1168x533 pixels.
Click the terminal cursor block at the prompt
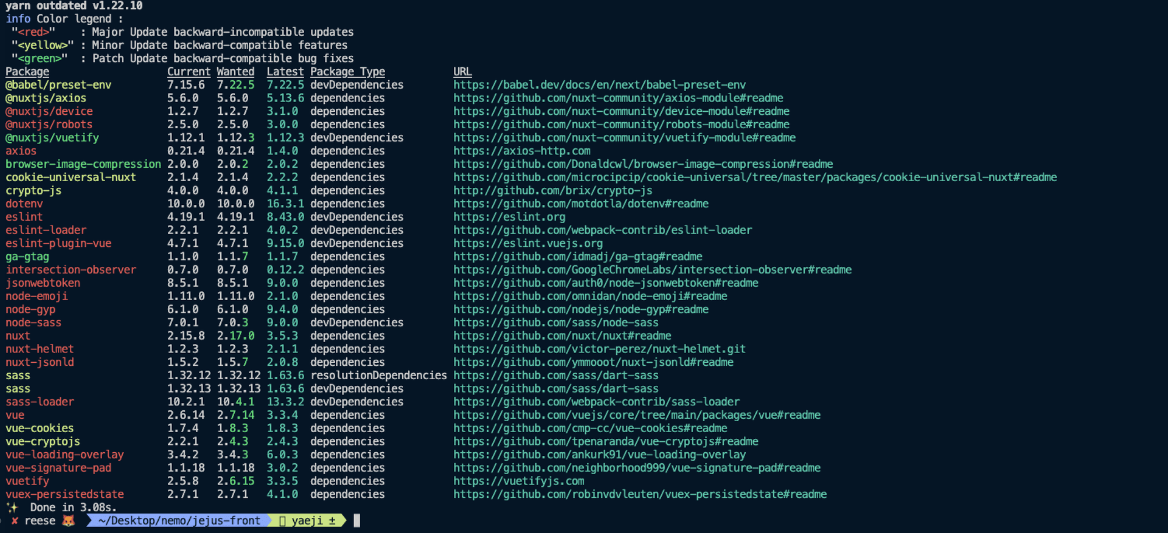pos(357,521)
